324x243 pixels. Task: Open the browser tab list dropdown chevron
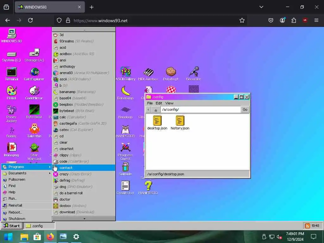[x=261, y=7]
